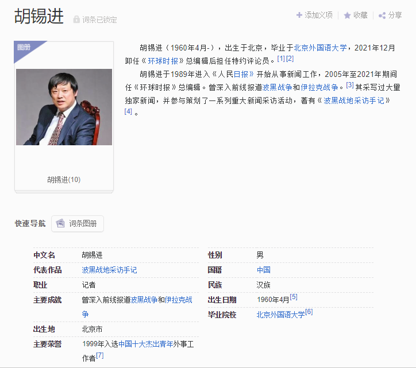Click the 性别 field label
The height and width of the screenshot is (368, 416).
click(215, 255)
